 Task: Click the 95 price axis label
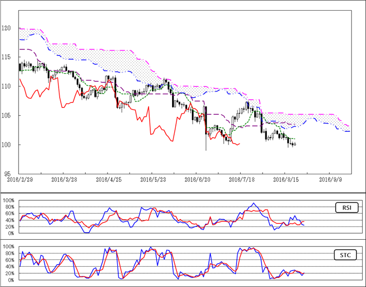(7, 174)
